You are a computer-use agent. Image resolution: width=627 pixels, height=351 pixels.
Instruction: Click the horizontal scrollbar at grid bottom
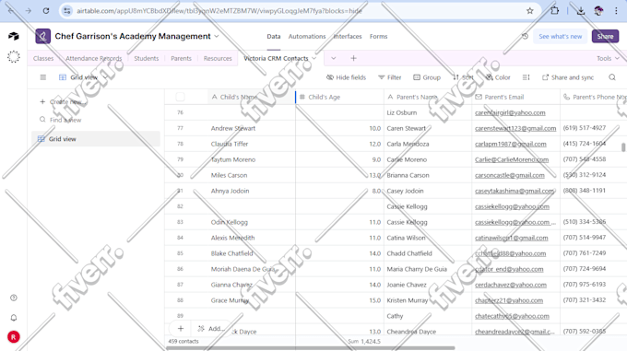point(311,348)
